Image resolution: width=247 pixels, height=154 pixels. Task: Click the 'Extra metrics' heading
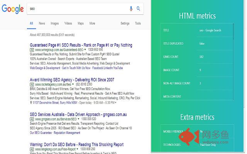pyautogui.click(x=197, y=117)
